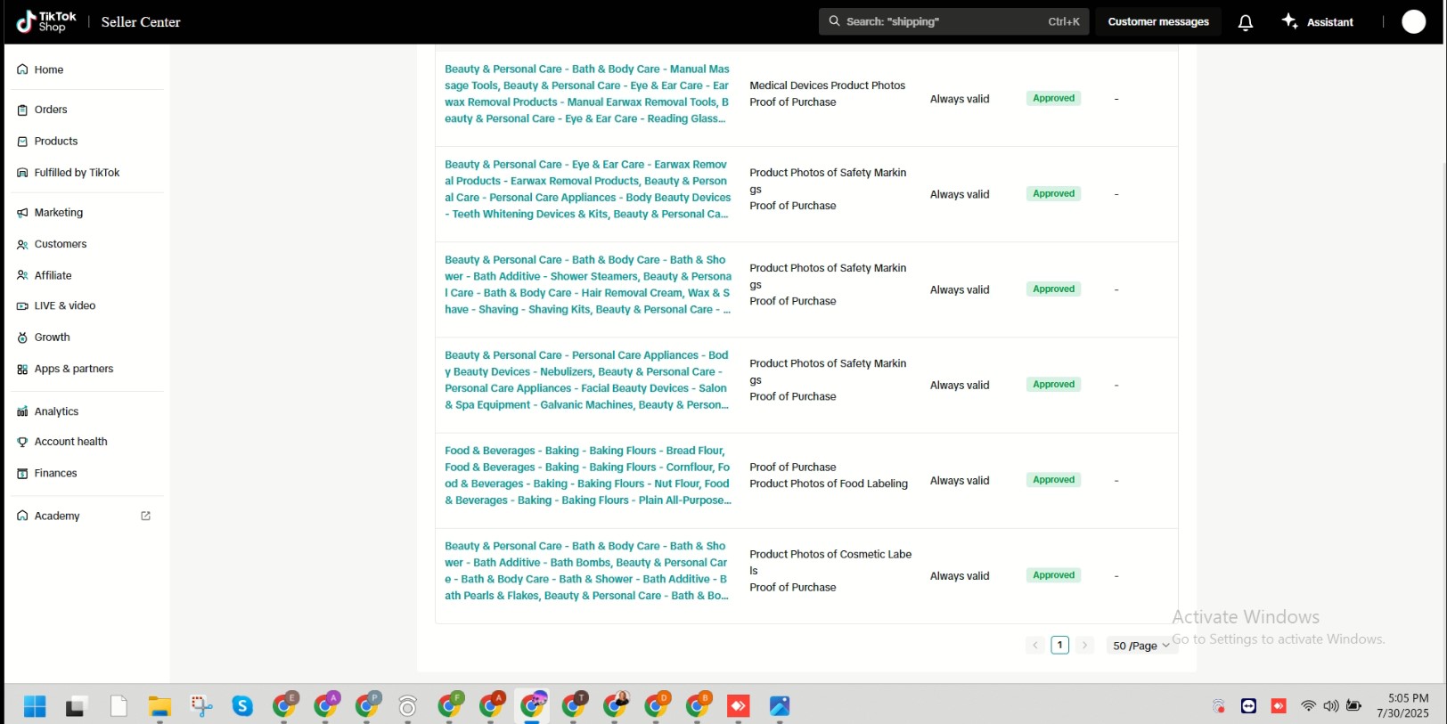Go to the previous page arrow
The width and height of the screenshot is (1447, 724).
pyautogui.click(x=1034, y=646)
